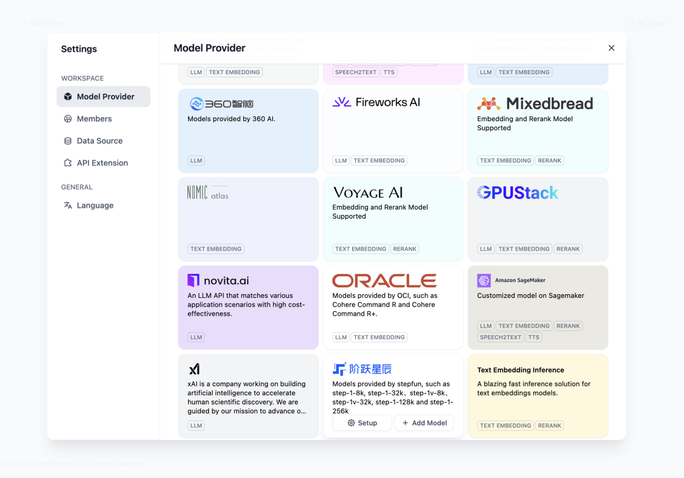This screenshot has height=478, width=684.
Task: Click RERANK tag on GPUStack card
Action: pyautogui.click(x=568, y=249)
